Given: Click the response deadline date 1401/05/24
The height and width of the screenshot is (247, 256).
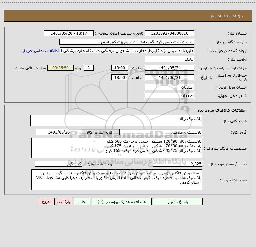Looking at the screenshot, I should [170, 68].
